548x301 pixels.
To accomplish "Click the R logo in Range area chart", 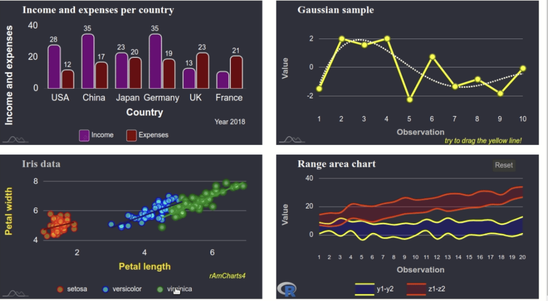I will click(287, 289).
